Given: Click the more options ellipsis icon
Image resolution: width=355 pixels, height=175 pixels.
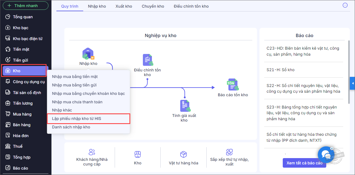Looking at the screenshot, I should (345, 5).
